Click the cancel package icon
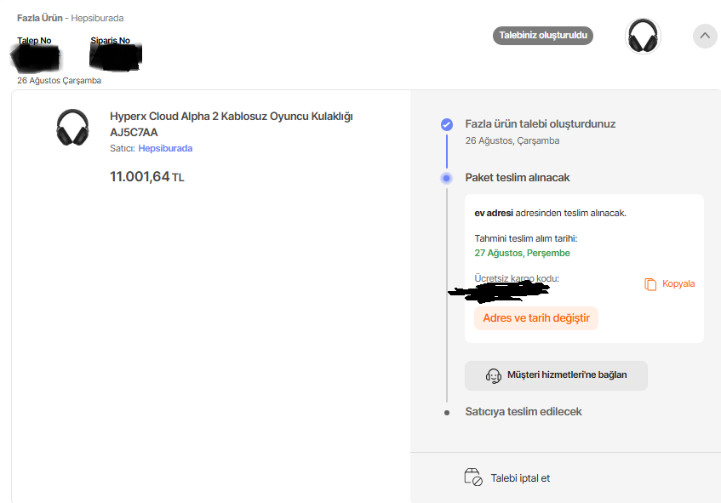 pyautogui.click(x=473, y=477)
